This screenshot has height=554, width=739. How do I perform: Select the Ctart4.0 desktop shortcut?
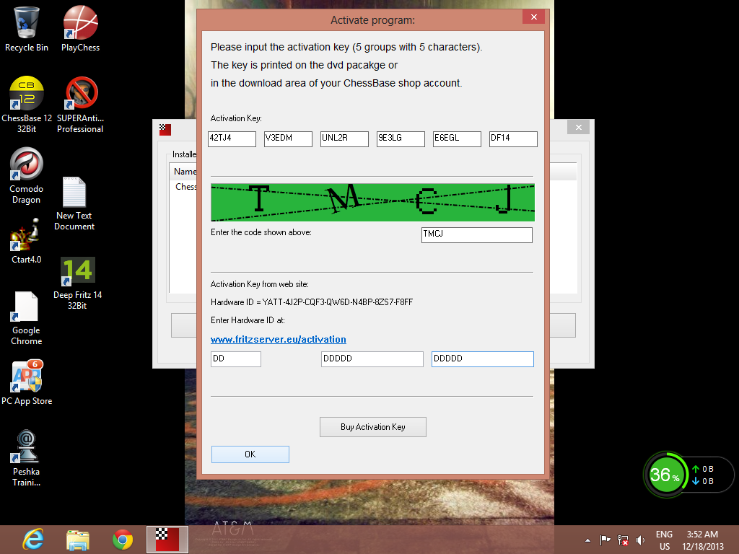(x=27, y=241)
